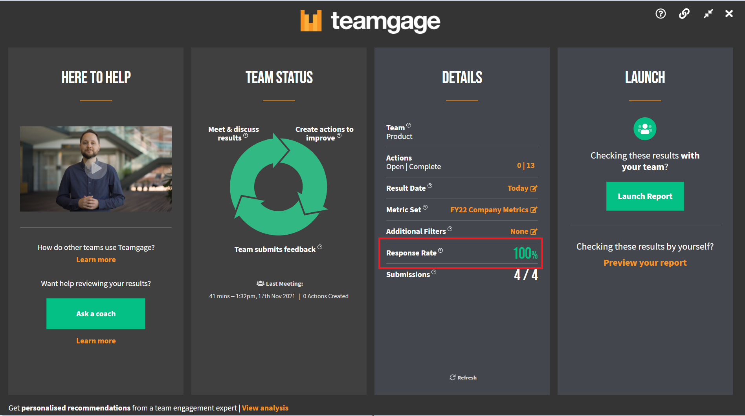Edit the FY22 Company Metrics metric set
This screenshot has height=416, width=745.
[x=534, y=210]
